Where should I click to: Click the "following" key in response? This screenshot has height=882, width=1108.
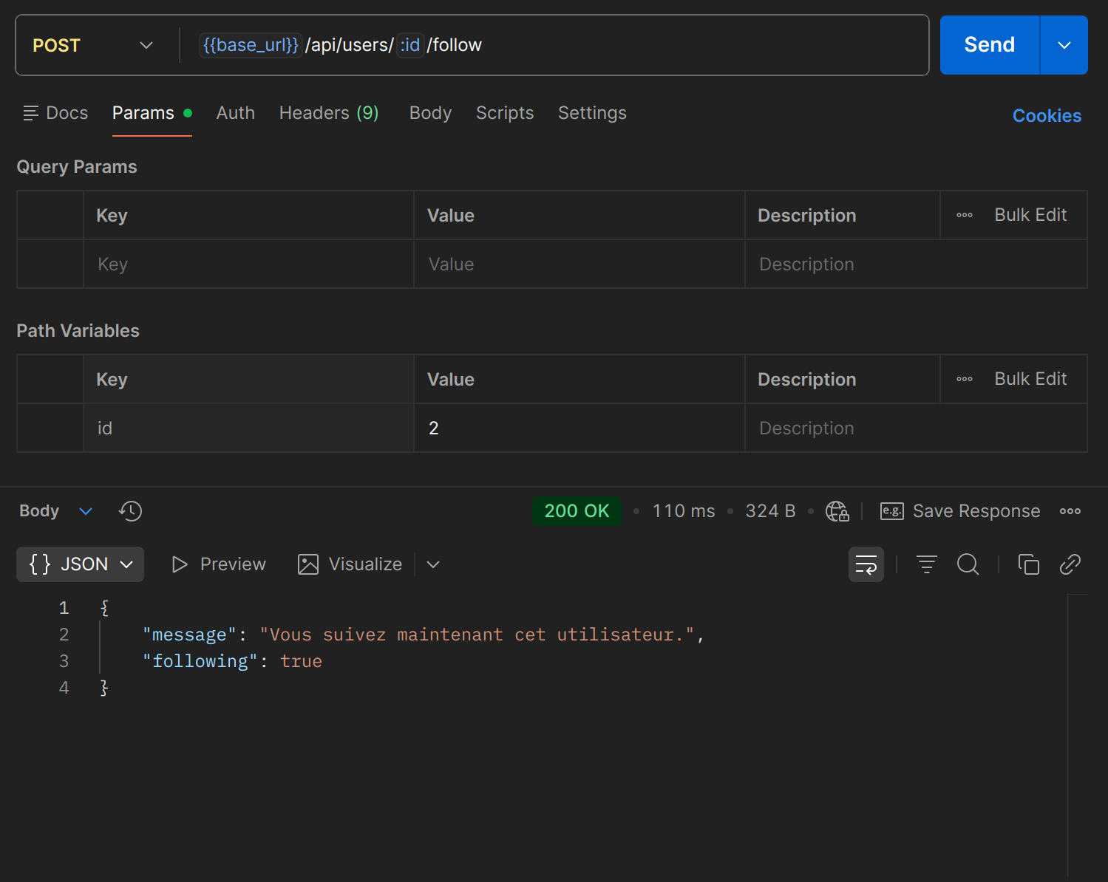(x=200, y=661)
